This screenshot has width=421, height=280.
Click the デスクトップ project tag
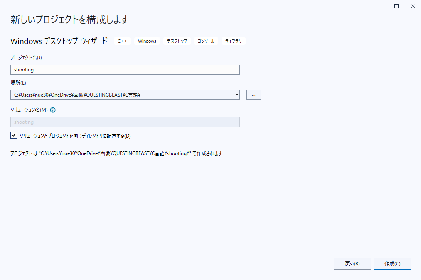click(176, 41)
